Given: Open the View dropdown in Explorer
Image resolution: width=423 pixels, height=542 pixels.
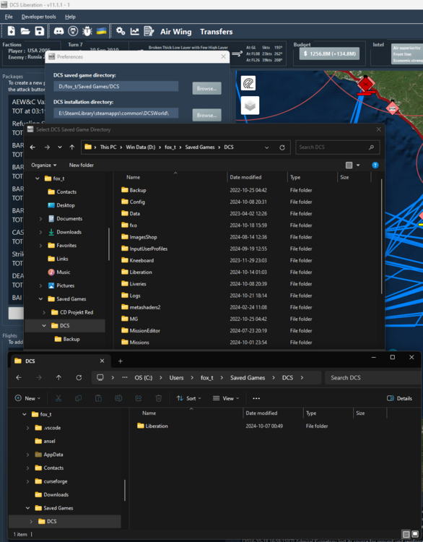Looking at the screenshot, I should (x=226, y=398).
